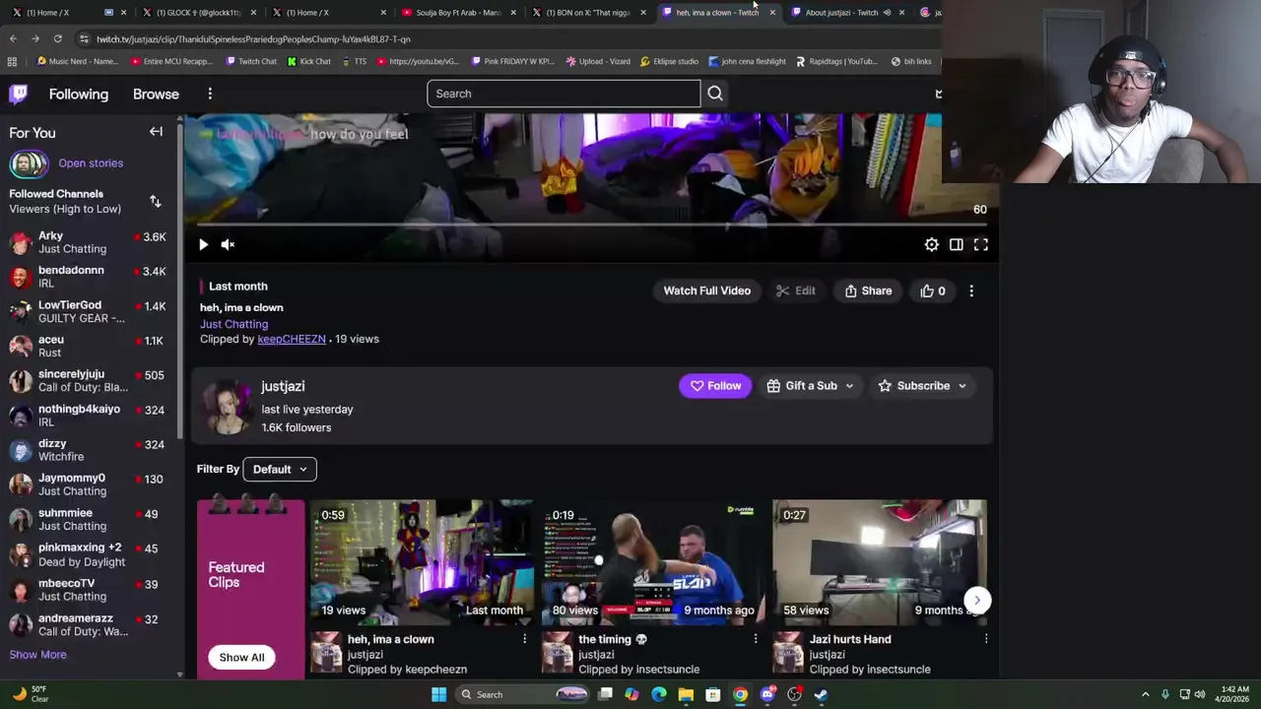1261x709 pixels.
Task: Expand followed channels with Show More
Action: (x=37, y=654)
